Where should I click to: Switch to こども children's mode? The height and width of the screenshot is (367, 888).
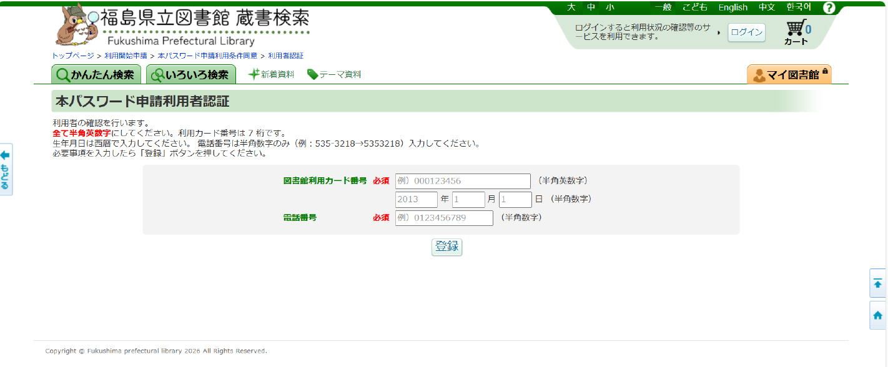pyautogui.click(x=694, y=7)
